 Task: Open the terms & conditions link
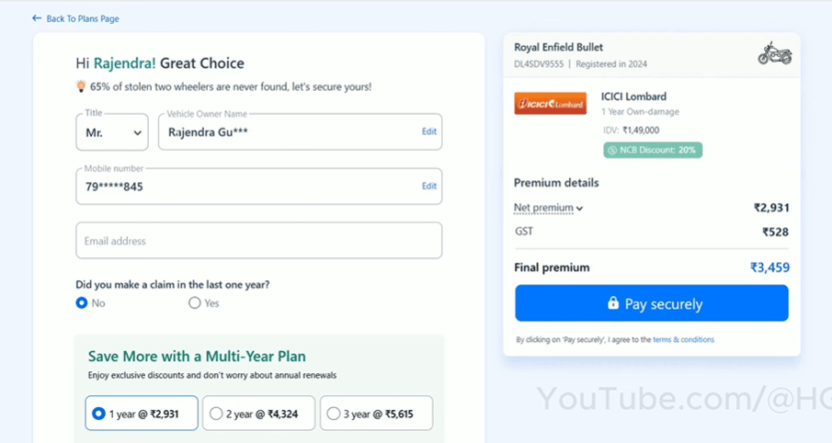point(683,340)
